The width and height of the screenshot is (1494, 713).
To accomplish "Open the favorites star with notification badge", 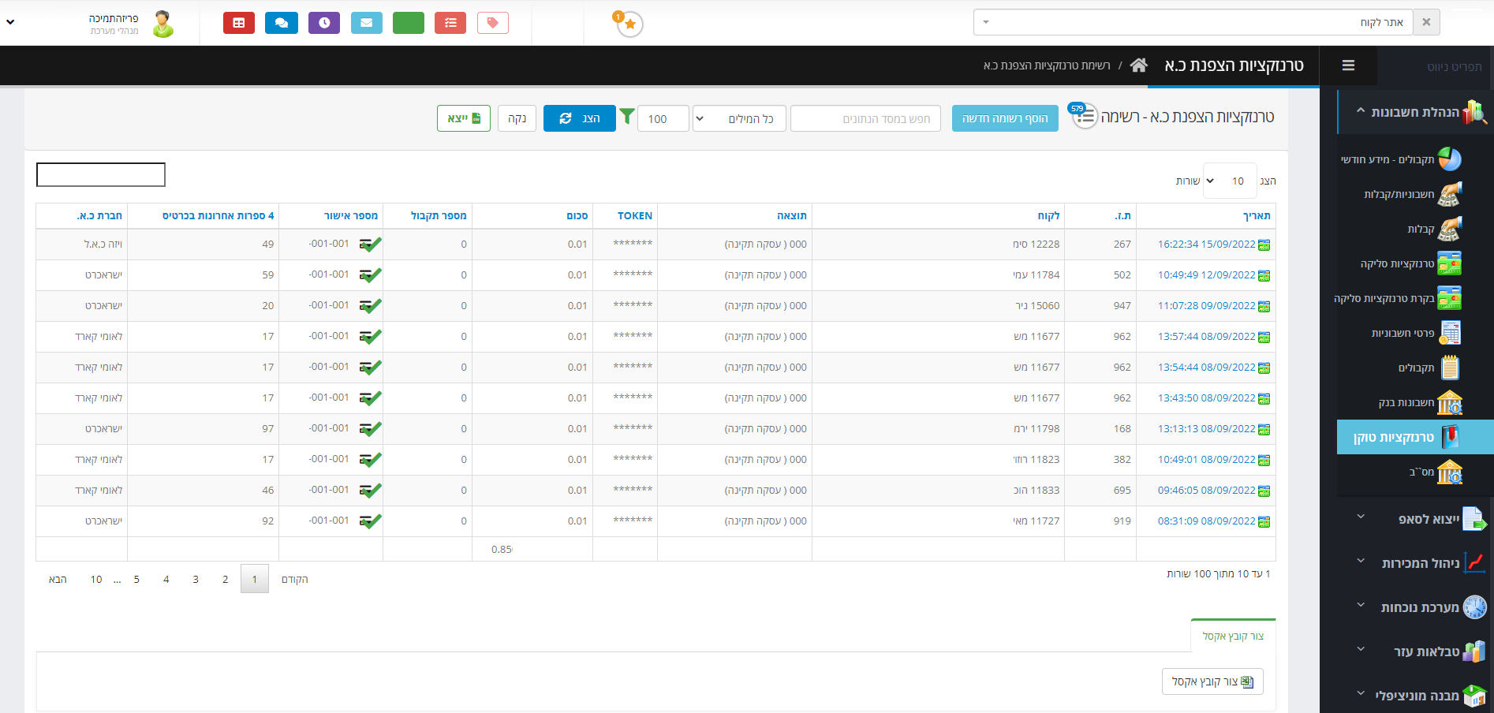I will (629, 24).
